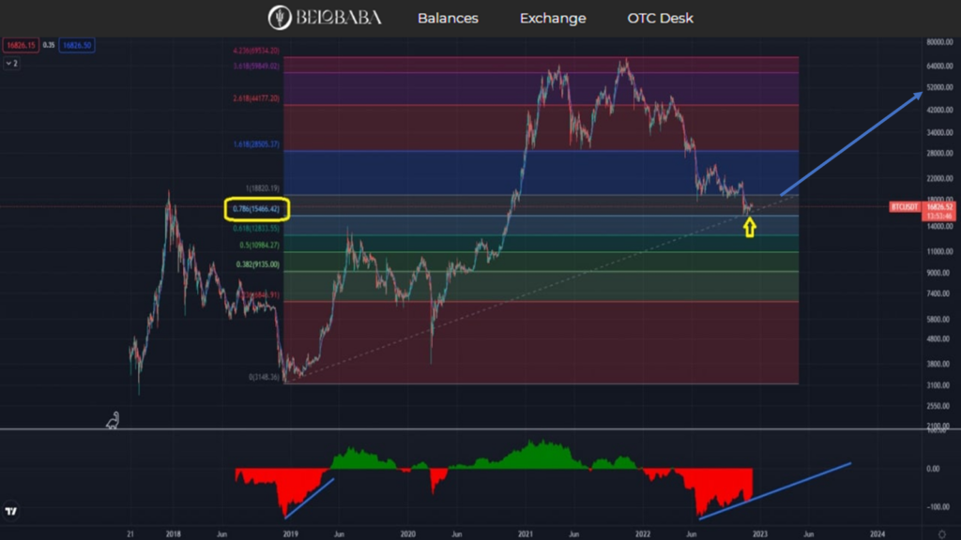Select the large blue projection arrow
The image size is (961, 540).
(x=849, y=142)
